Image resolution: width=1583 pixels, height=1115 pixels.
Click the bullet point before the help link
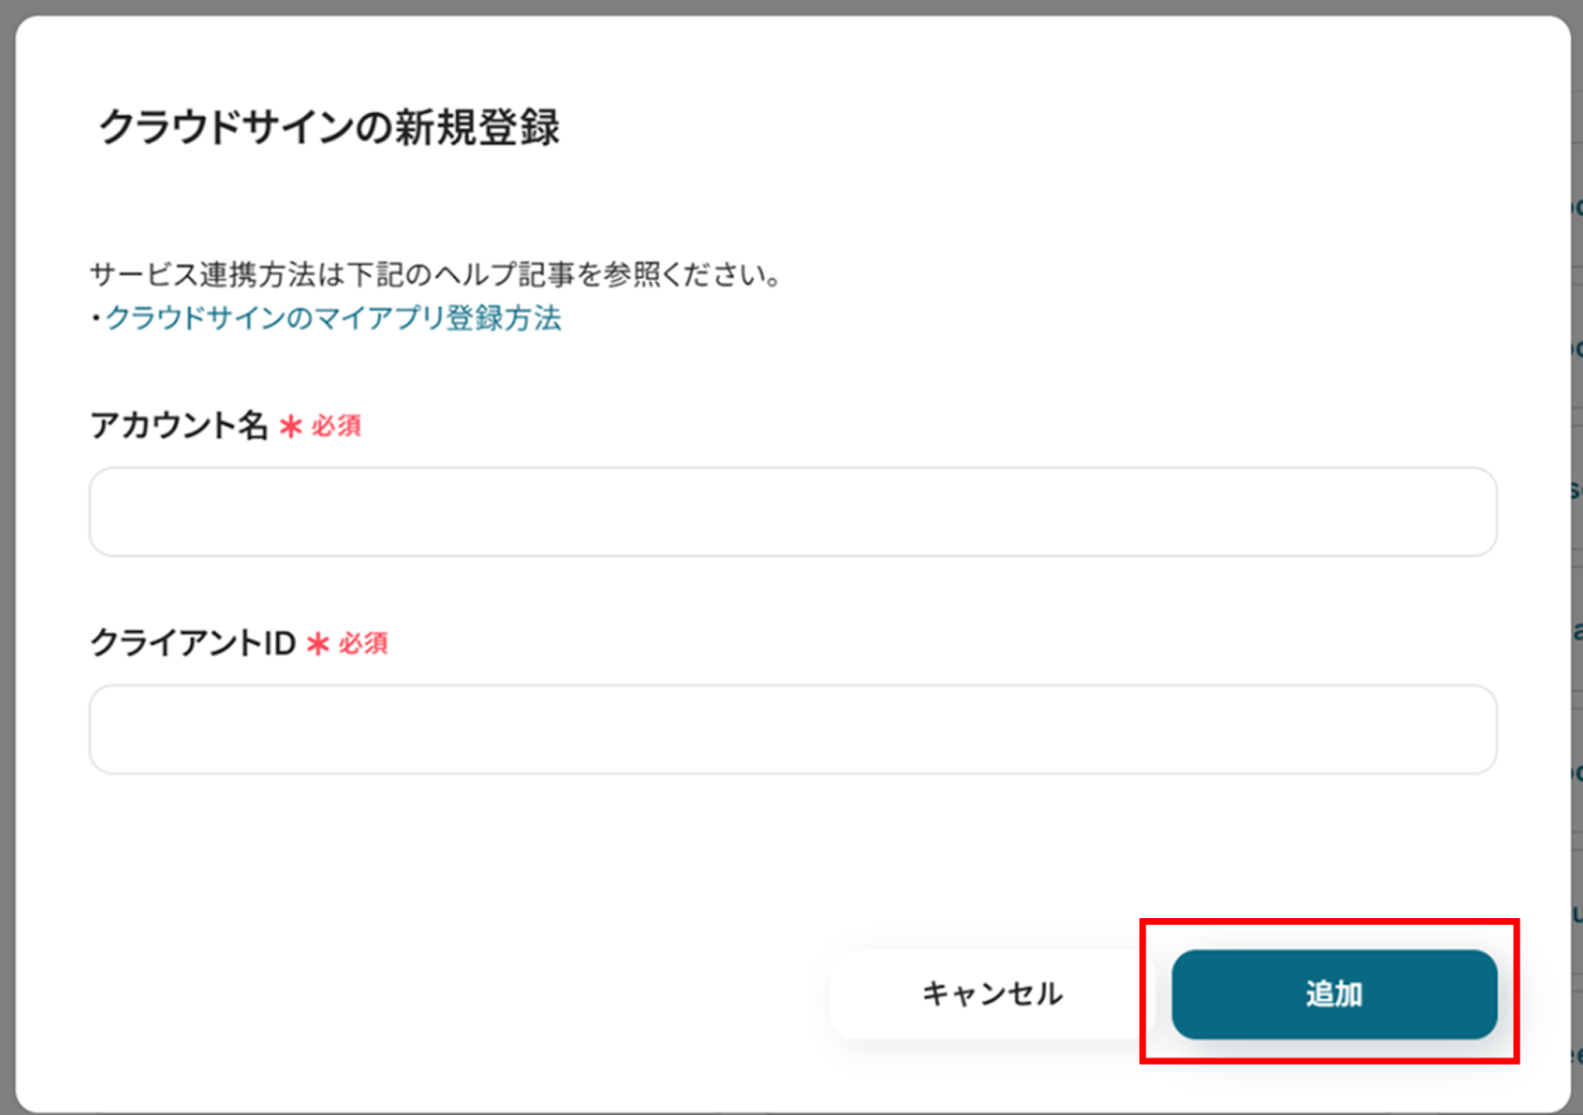(x=96, y=319)
